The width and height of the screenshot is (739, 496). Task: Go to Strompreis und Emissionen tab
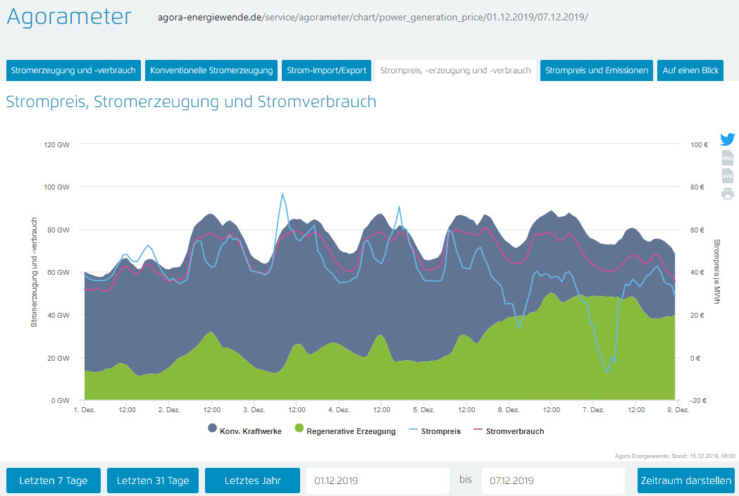[597, 70]
